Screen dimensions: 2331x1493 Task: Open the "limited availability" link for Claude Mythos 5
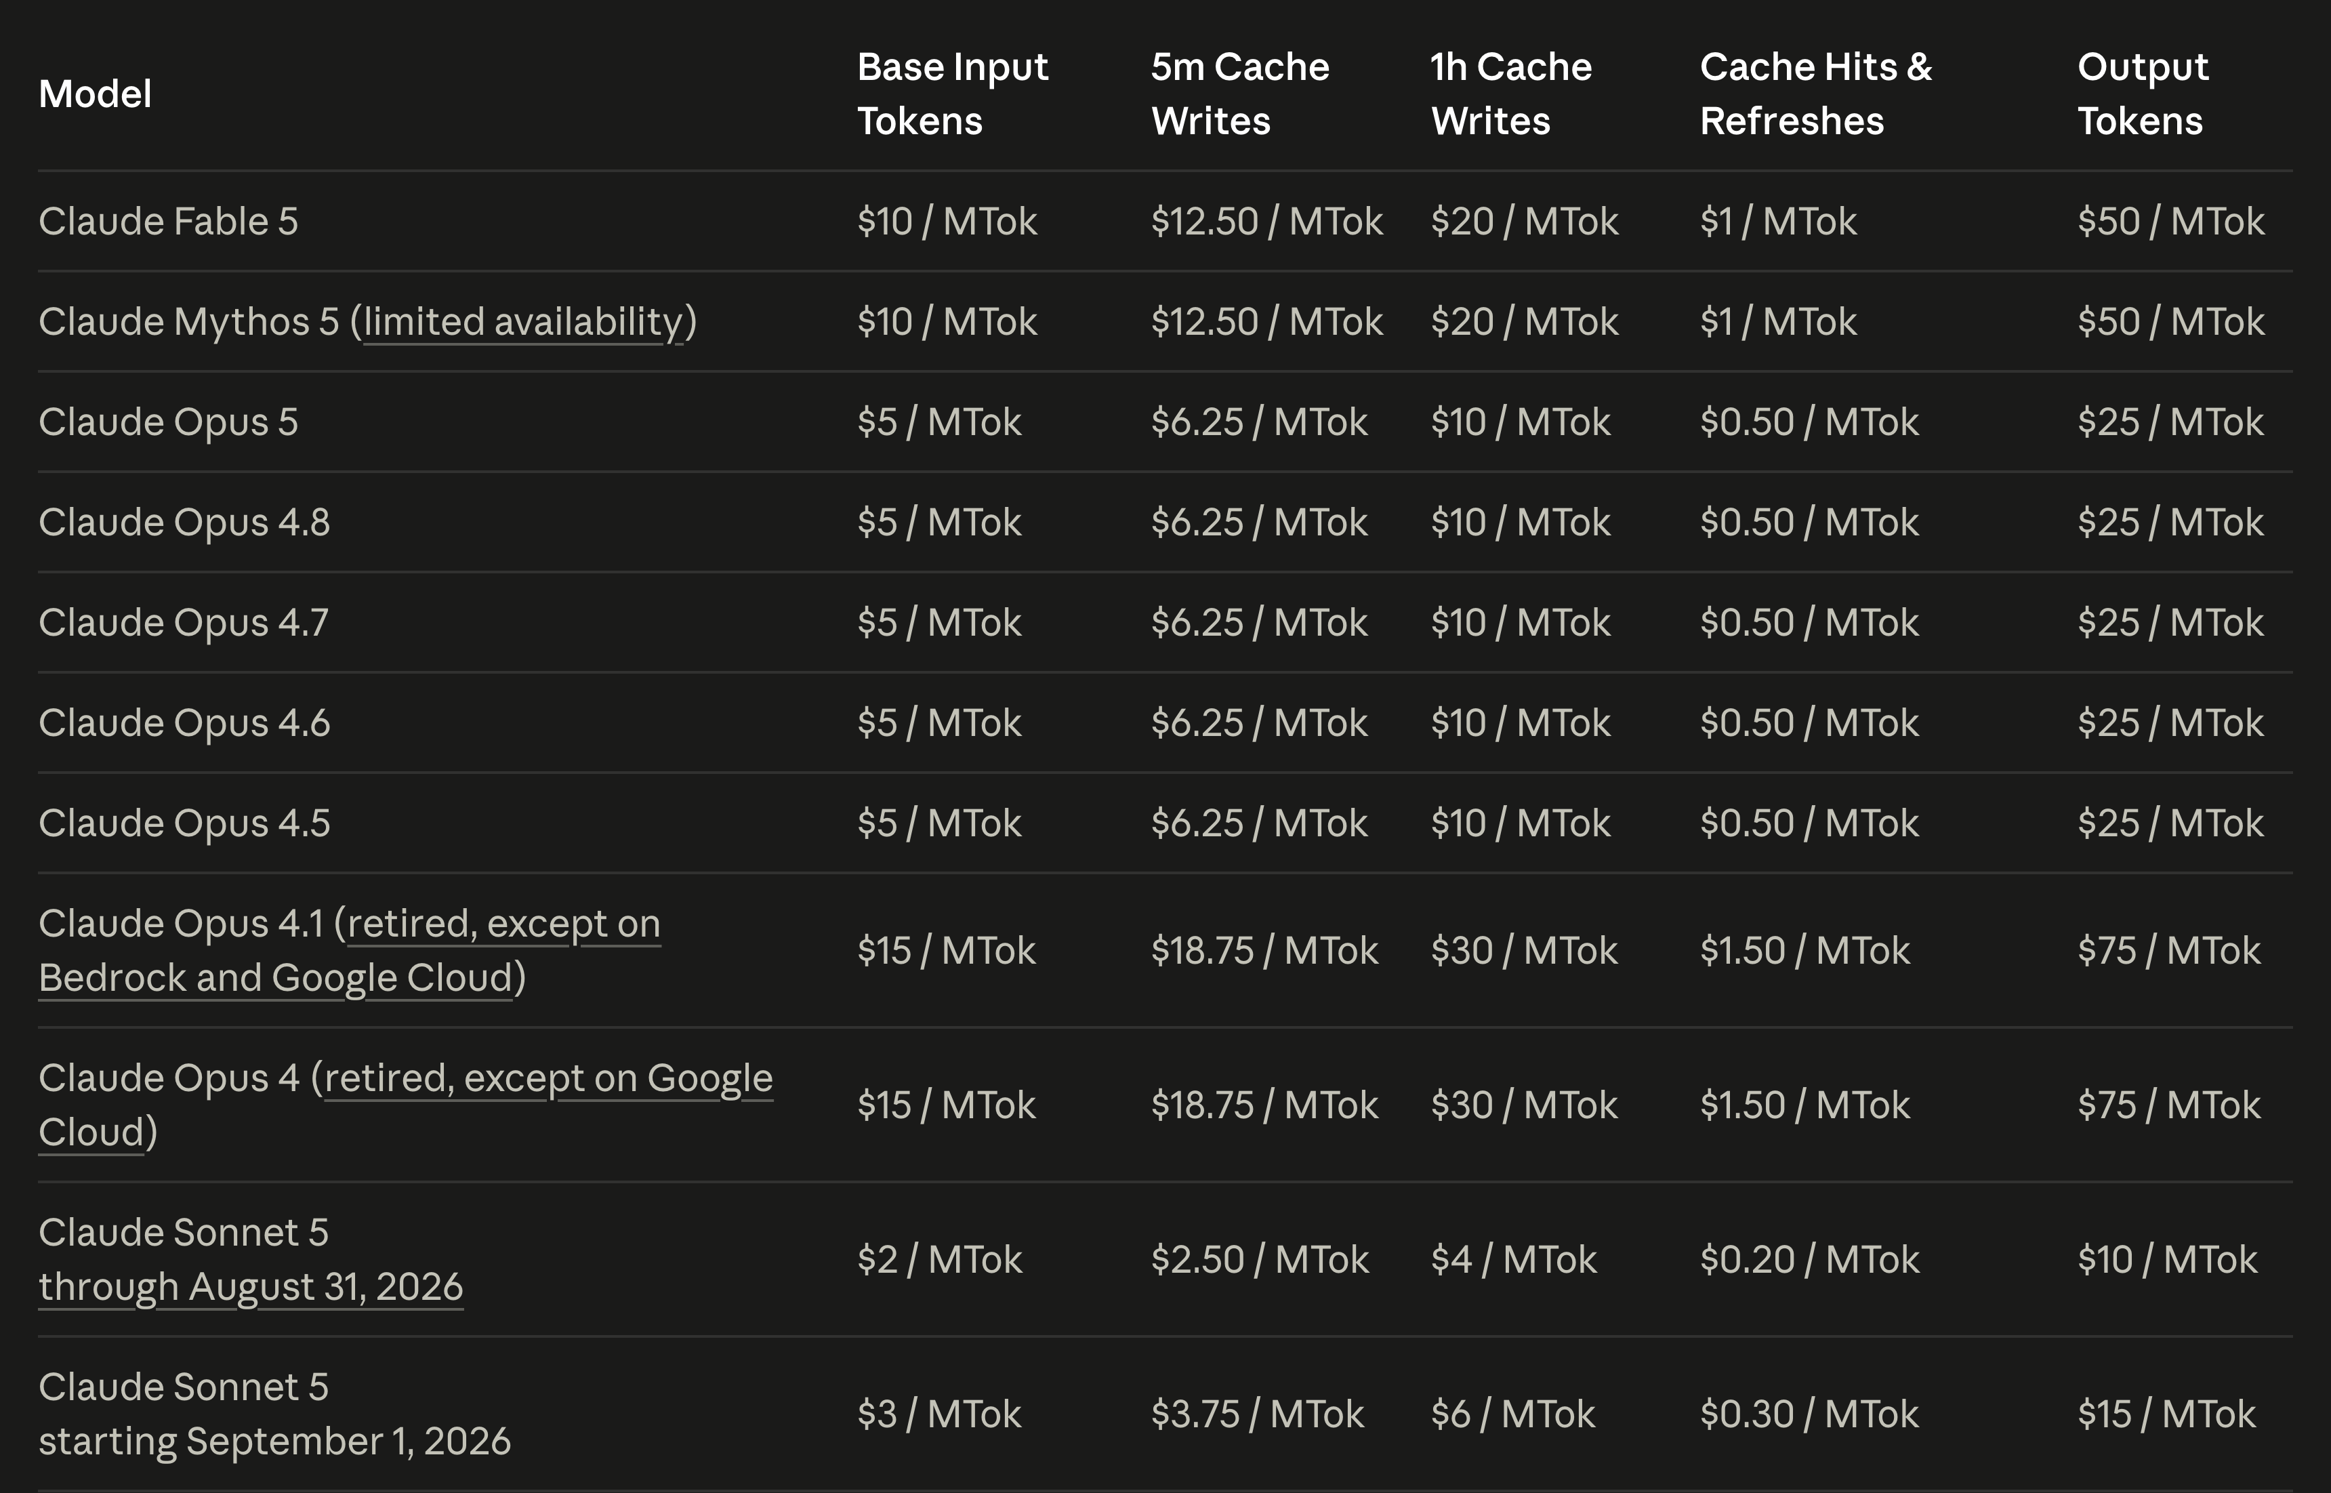point(523,322)
